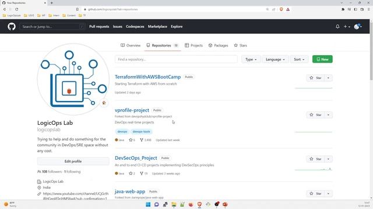
Task: View the 1 following list
Action: (72, 172)
